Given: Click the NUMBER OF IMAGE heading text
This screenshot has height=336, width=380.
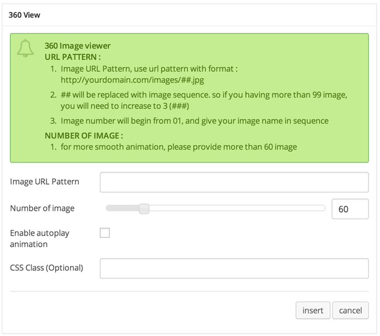Looking at the screenshot, I should point(84,135).
